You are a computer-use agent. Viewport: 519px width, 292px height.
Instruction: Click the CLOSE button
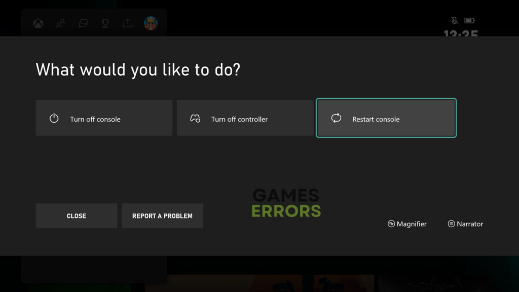[77, 216]
